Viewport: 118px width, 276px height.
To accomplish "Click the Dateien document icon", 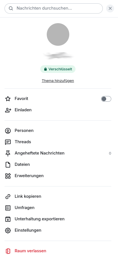I will 8,165.
